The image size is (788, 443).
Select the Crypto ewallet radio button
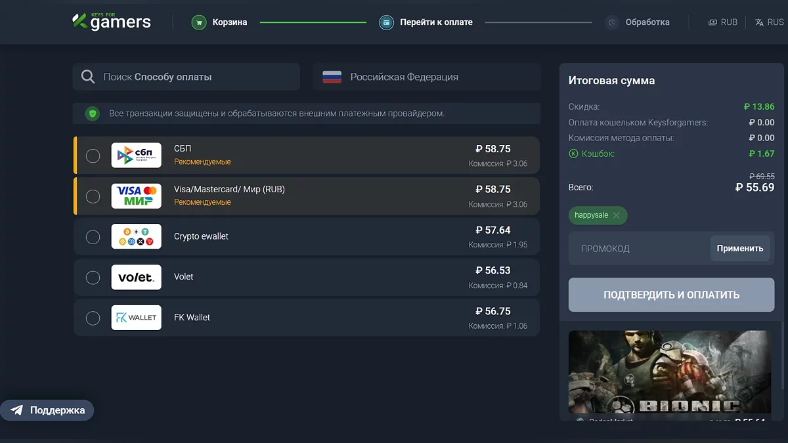pos(93,236)
